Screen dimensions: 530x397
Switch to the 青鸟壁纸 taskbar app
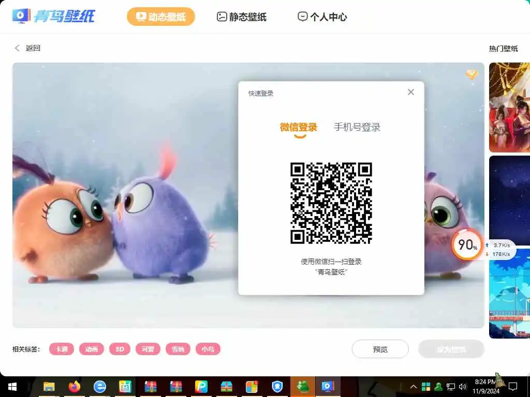pyautogui.click(x=328, y=387)
